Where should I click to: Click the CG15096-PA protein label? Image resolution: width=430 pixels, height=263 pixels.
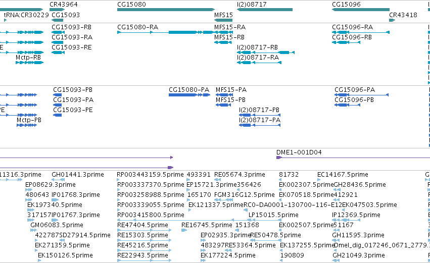tap(355, 90)
